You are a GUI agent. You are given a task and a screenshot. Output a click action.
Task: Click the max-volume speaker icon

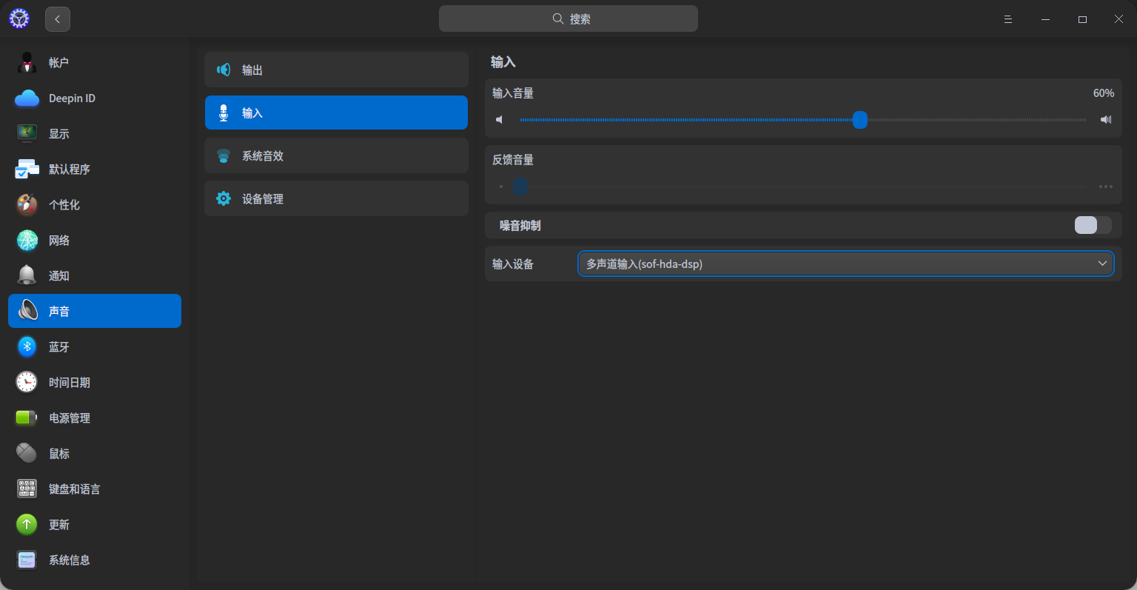[1106, 120]
